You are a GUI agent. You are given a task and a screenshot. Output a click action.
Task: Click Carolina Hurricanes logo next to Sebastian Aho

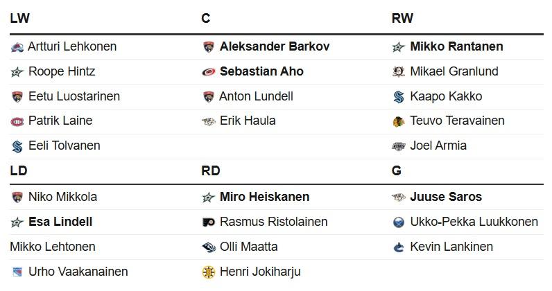click(209, 72)
